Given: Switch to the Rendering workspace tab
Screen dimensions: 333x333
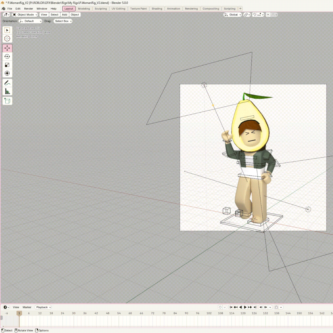Looking at the screenshot, I should click(191, 9).
